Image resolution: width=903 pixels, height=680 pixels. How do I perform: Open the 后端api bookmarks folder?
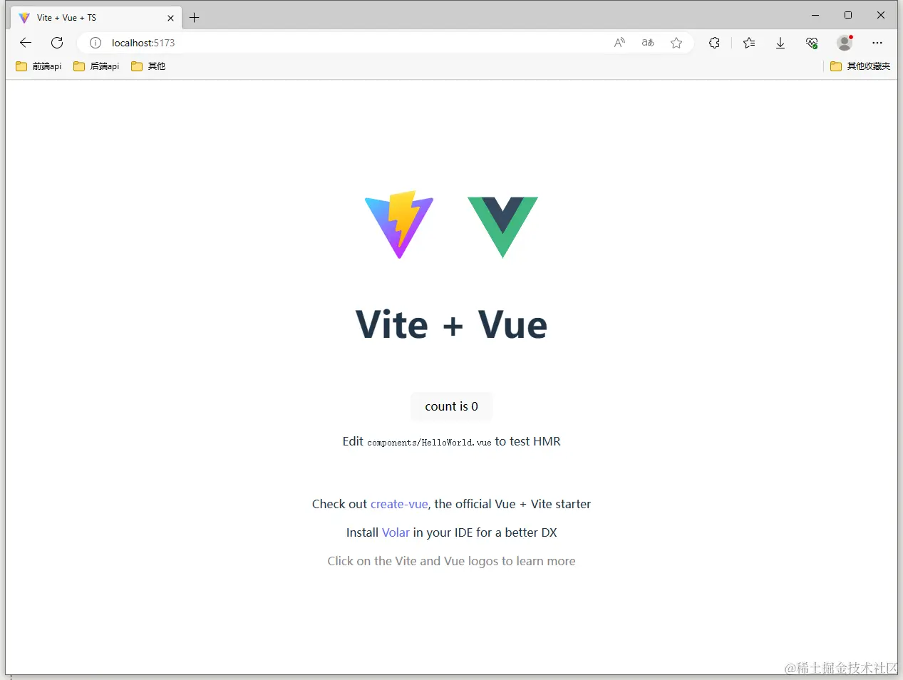pos(96,66)
